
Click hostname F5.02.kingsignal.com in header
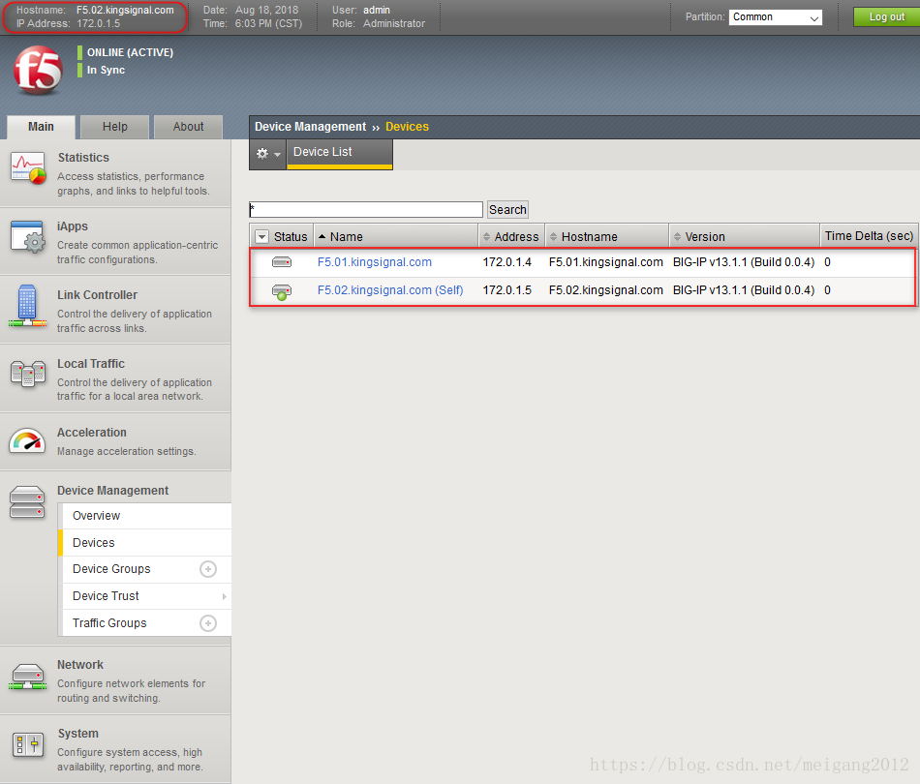click(x=125, y=10)
